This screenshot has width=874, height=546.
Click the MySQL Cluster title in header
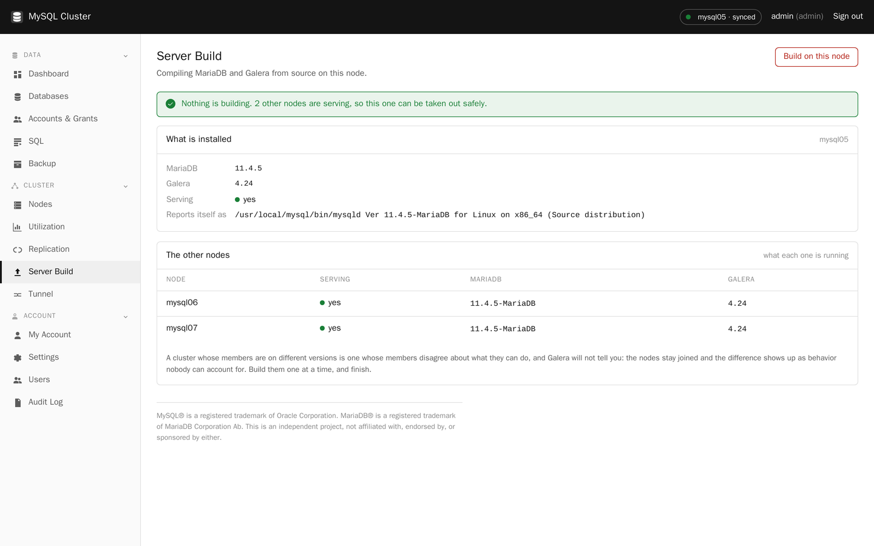coord(59,16)
